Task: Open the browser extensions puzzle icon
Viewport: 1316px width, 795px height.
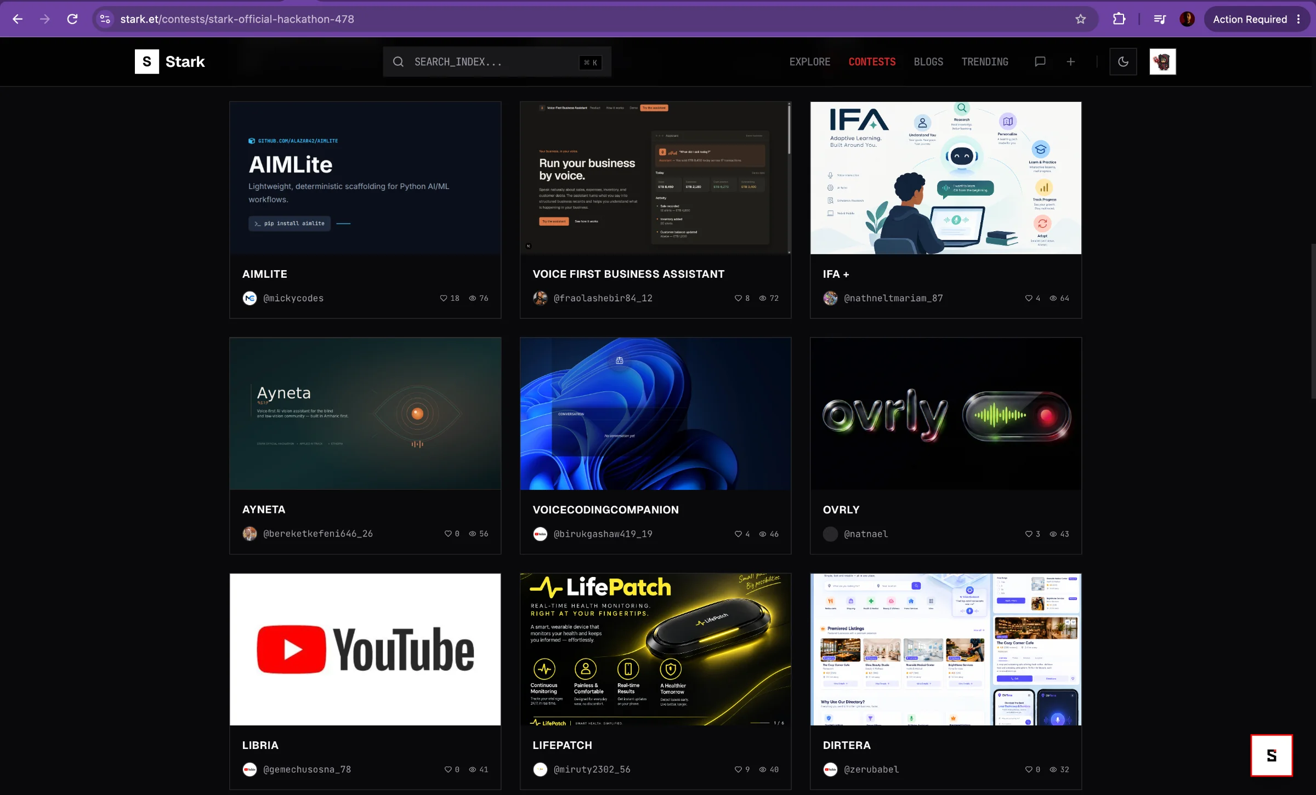Action: tap(1119, 19)
